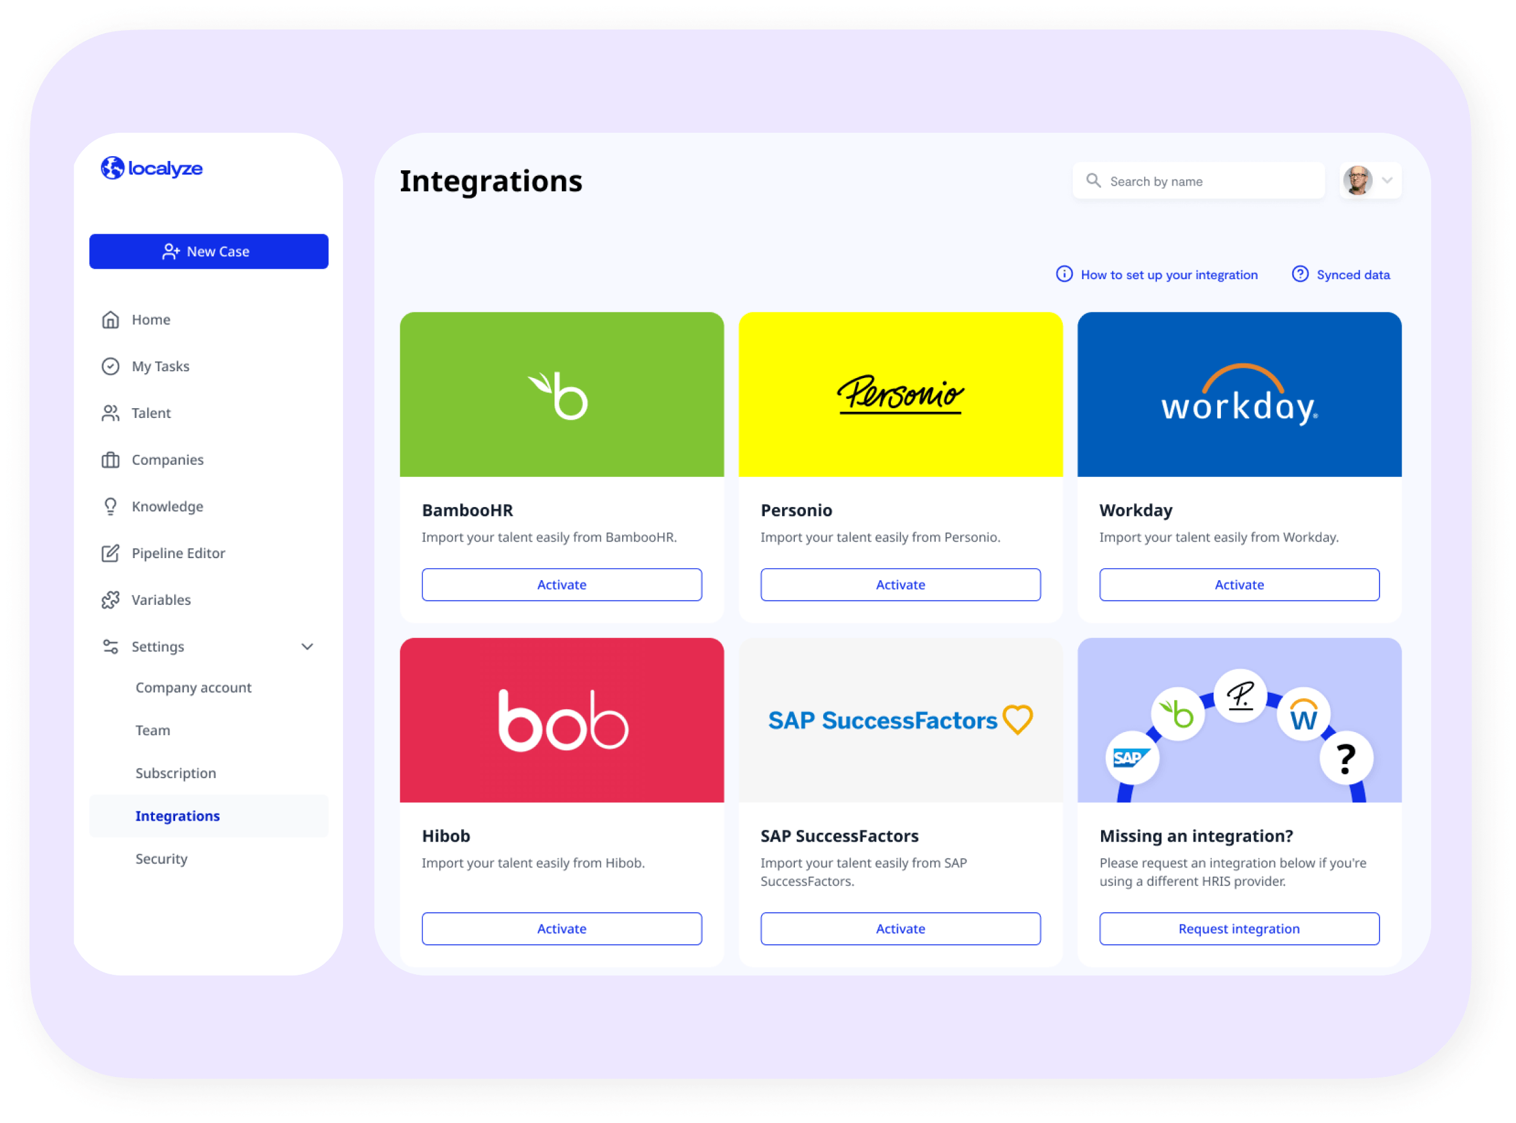Click the My Tasks checkmark icon

click(110, 366)
